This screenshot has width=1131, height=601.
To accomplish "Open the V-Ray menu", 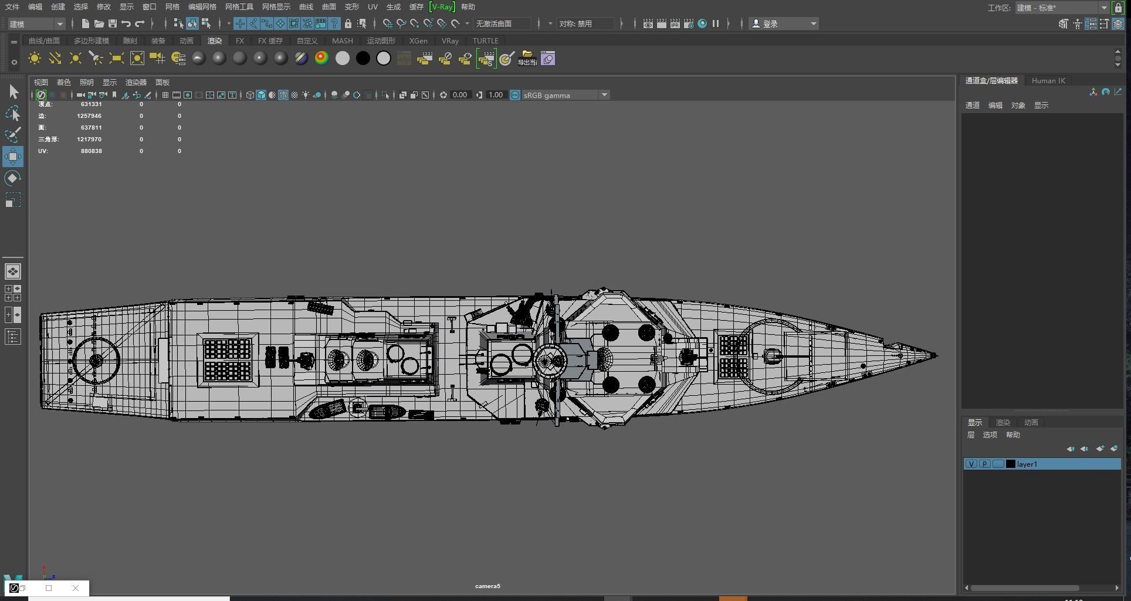I will click(x=442, y=7).
